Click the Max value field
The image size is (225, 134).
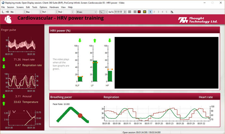(35, 12)
